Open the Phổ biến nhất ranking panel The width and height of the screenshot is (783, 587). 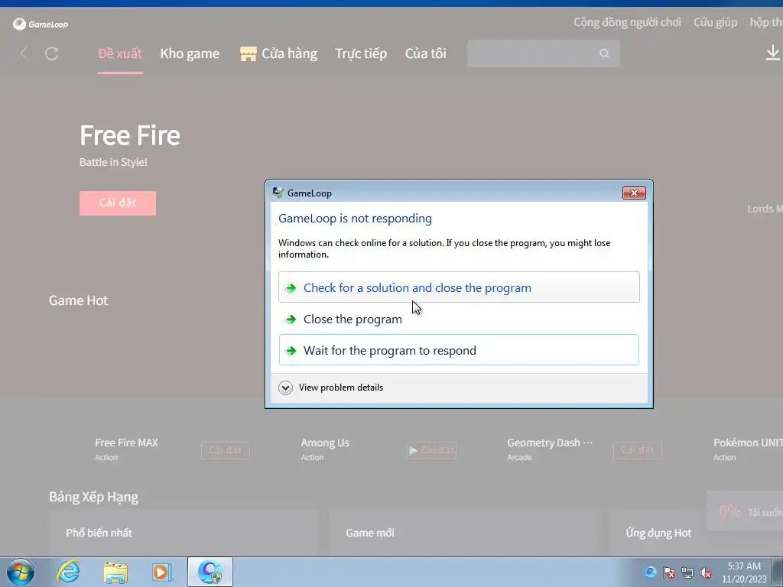[184, 533]
